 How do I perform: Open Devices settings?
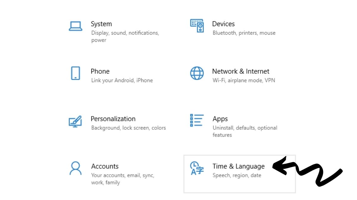(x=223, y=24)
